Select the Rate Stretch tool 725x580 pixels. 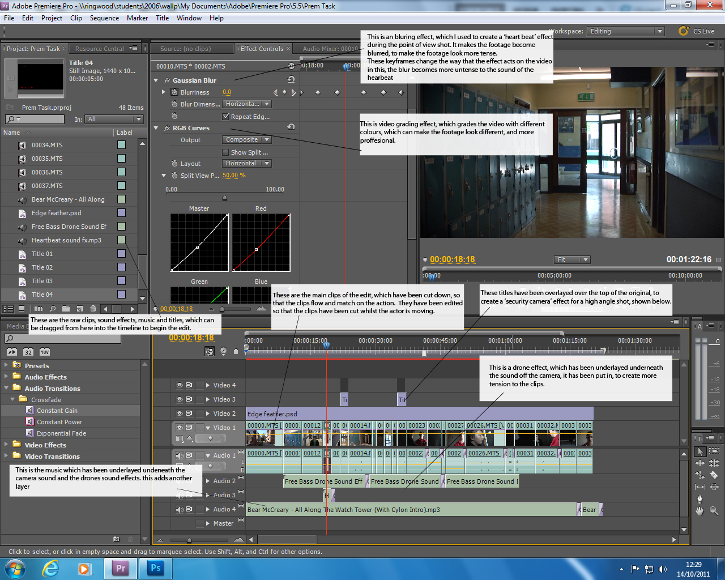[x=700, y=475]
